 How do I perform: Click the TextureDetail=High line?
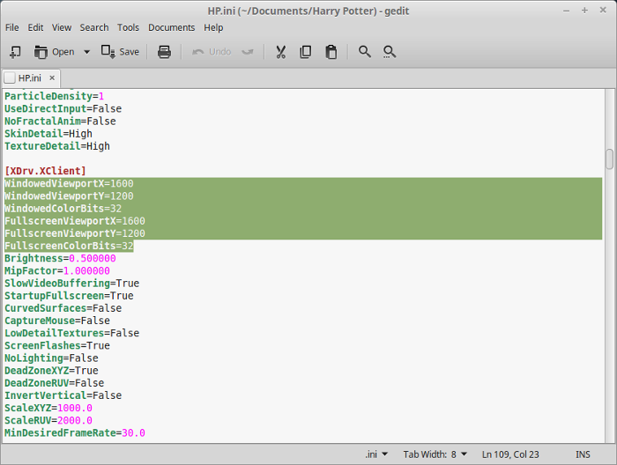pos(57,146)
